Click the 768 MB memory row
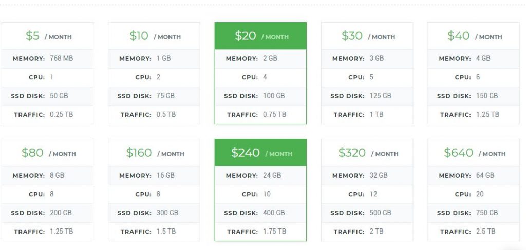 [48, 59]
